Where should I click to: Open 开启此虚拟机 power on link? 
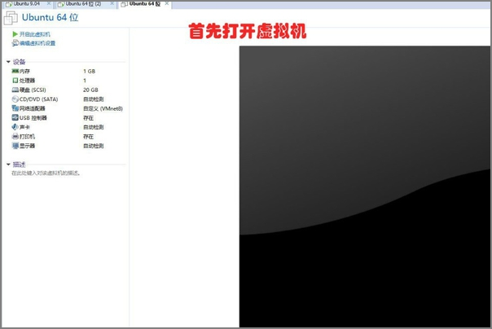click(x=35, y=34)
